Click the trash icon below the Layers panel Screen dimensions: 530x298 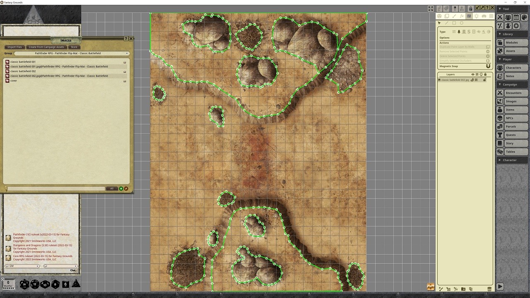(489, 289)
